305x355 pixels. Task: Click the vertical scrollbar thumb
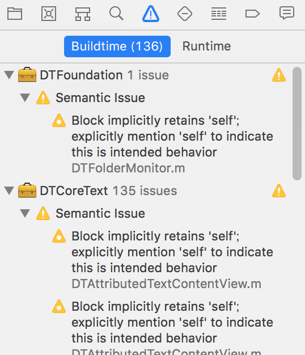click(296, 124)
